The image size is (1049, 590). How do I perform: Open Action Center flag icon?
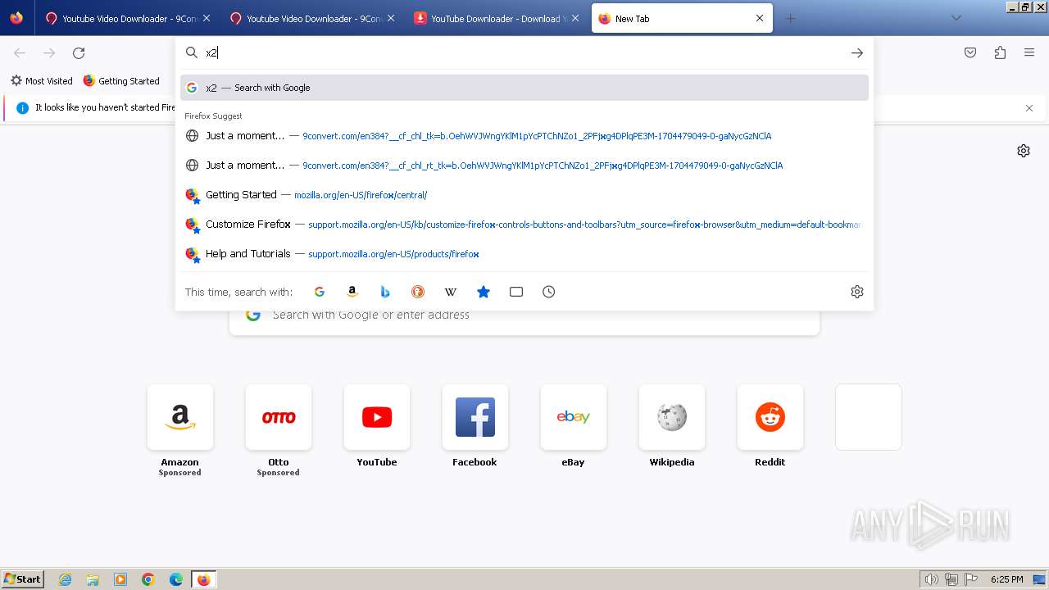point(970,579)
